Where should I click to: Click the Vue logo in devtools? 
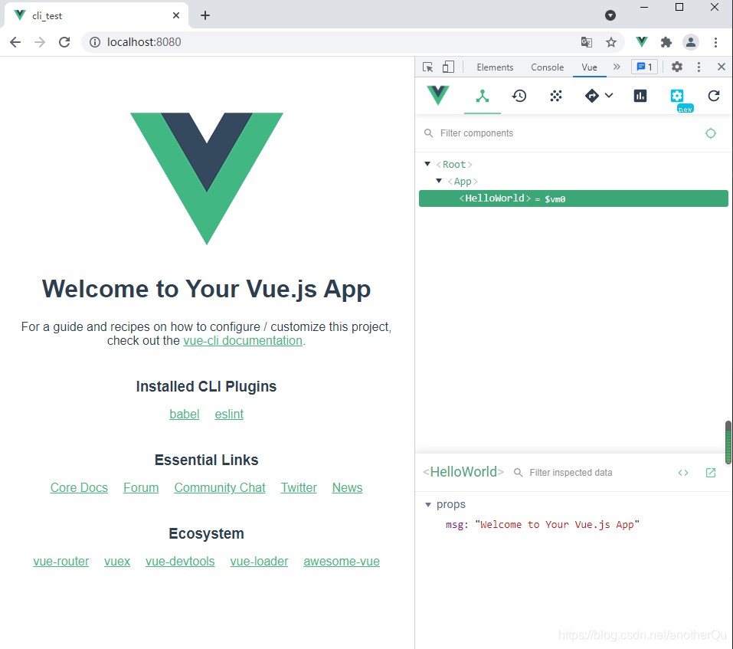(x=438, y=95)
